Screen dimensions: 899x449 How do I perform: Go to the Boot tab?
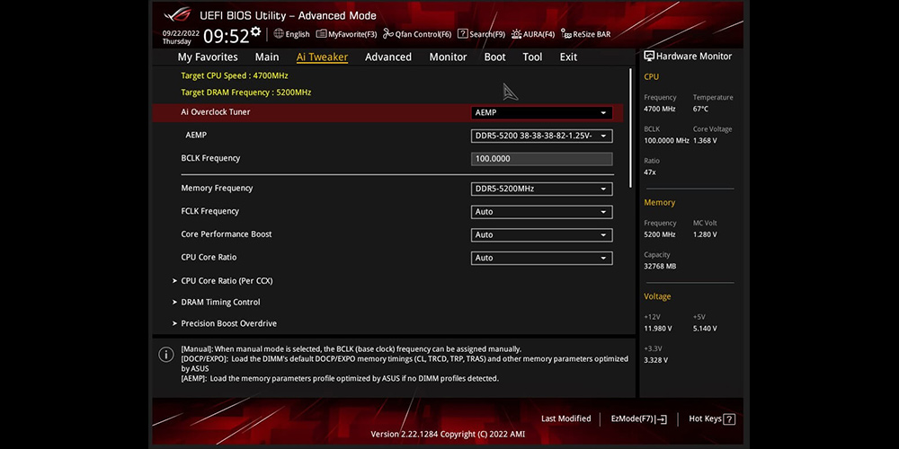(494, 57)
